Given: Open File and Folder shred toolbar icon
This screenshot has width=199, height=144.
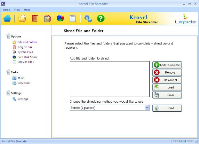Looking at the screenshot, I should (x=22, y=19).
